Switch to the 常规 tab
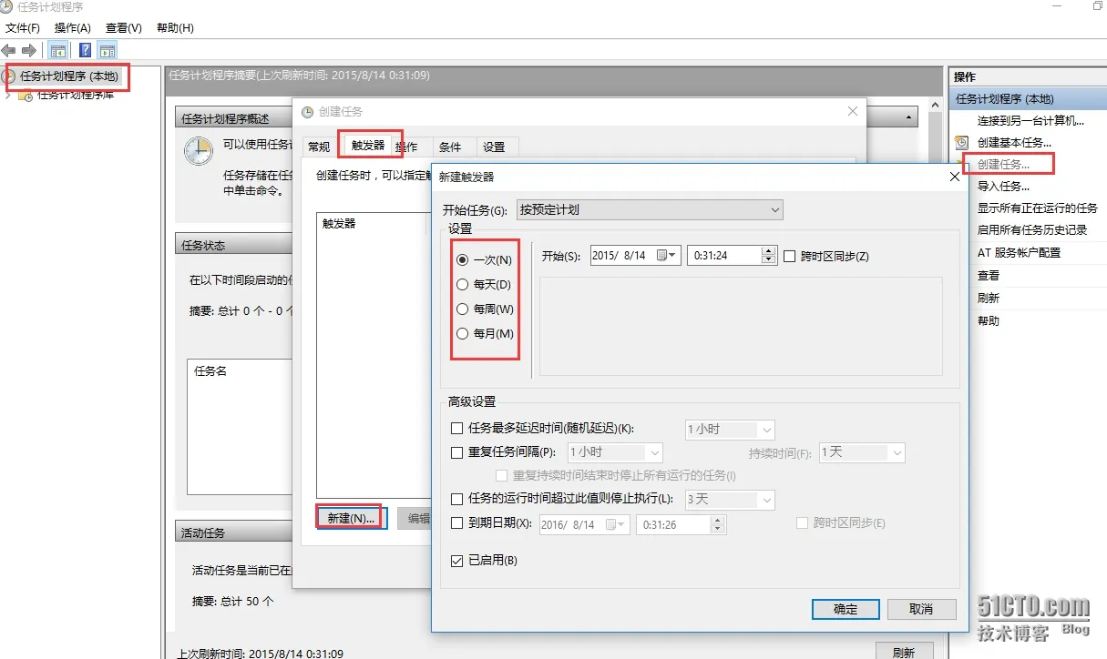The height and width of the screenshot is (659, 1107). pos(319,147)
